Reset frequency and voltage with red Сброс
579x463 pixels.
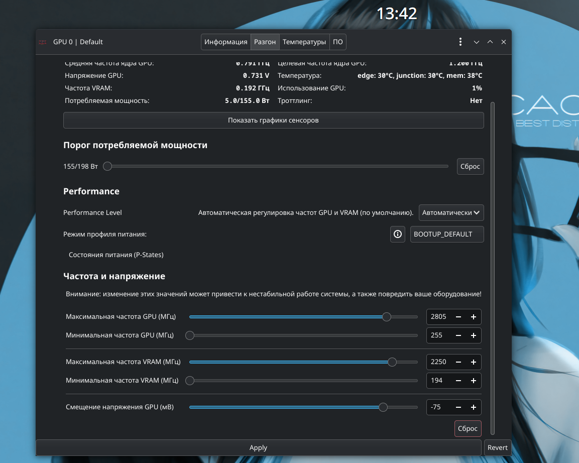tap(468, 429)
